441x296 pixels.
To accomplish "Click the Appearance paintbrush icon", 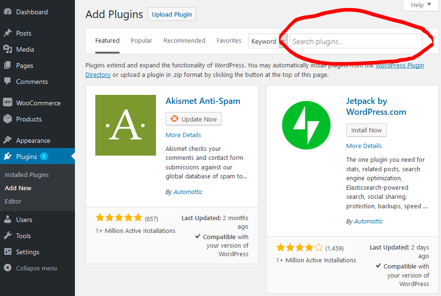I will click(8, 140).
